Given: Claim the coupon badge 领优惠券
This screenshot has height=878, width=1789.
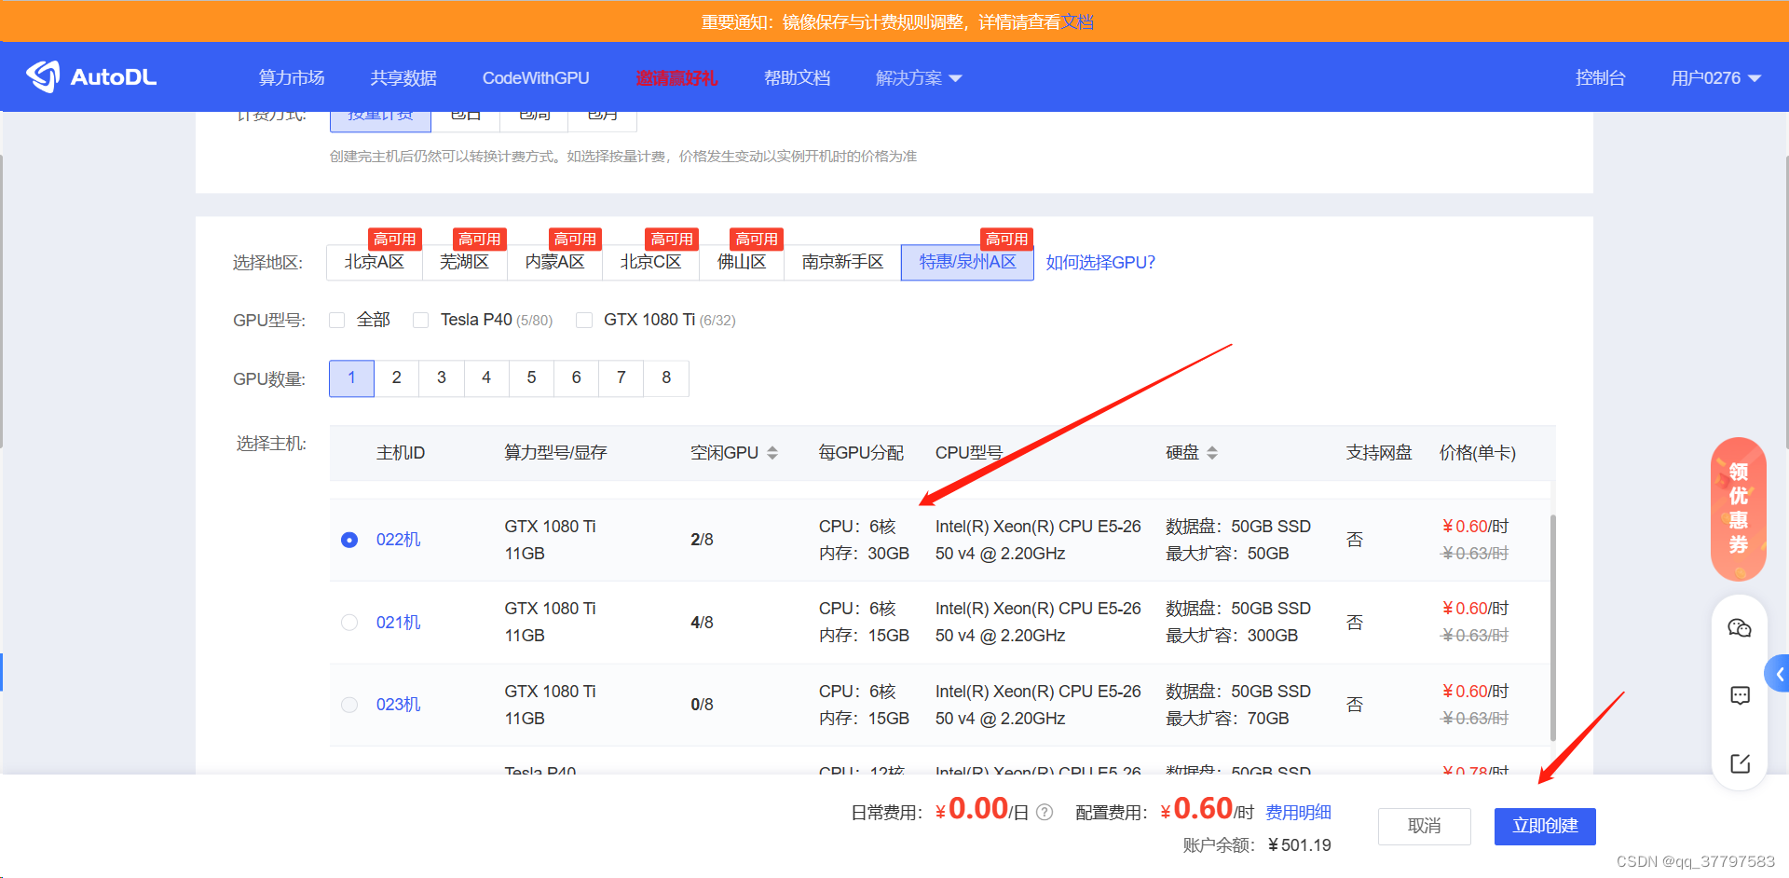Looking at the screenshot, I should [x=1739, y=509].
